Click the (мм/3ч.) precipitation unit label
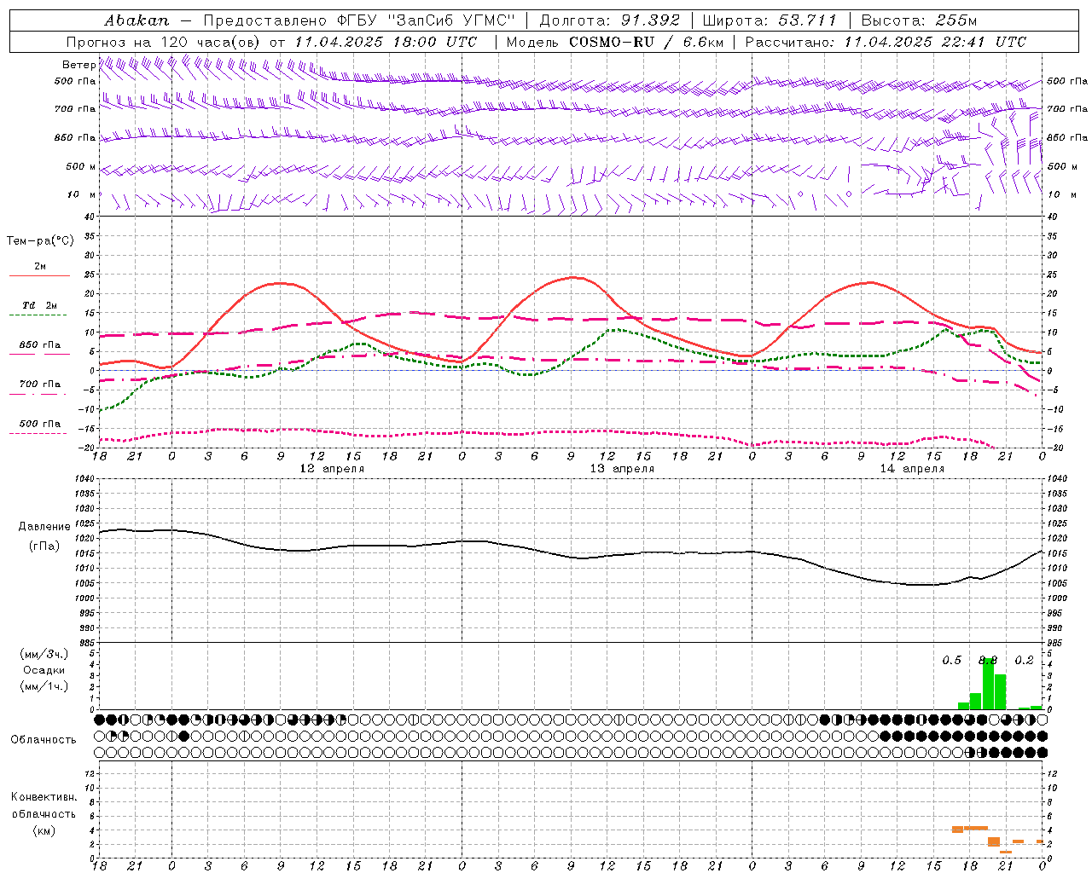1092x873 pixels. [44, 654]
